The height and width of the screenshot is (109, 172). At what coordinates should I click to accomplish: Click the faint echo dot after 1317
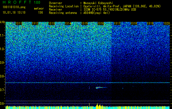point(123,88)
